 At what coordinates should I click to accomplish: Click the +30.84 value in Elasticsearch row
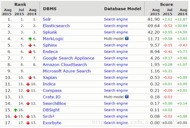tap(181, 26)
